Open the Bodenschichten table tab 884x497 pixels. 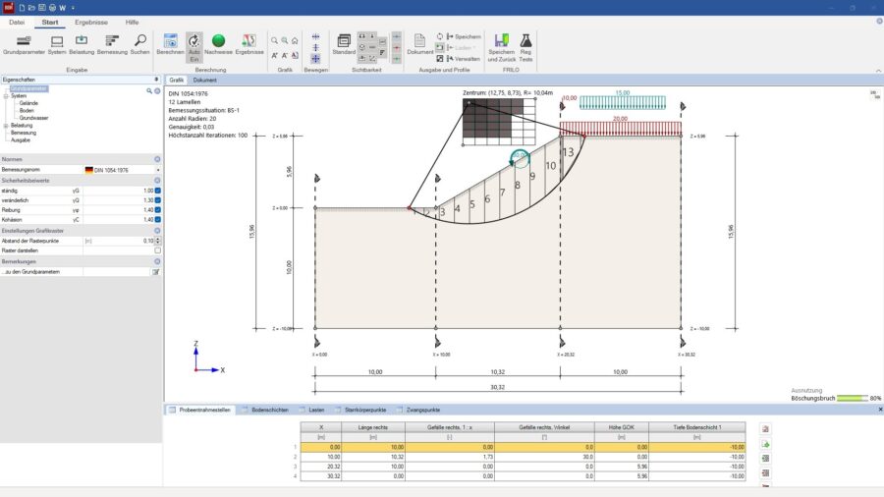(x=269, y=410)
